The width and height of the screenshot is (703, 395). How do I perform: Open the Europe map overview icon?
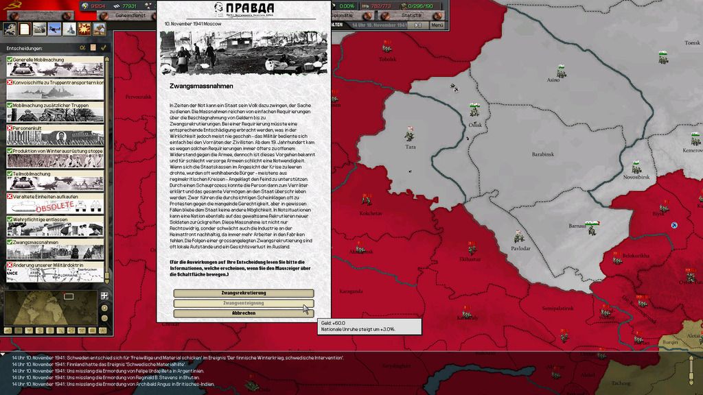10,29
